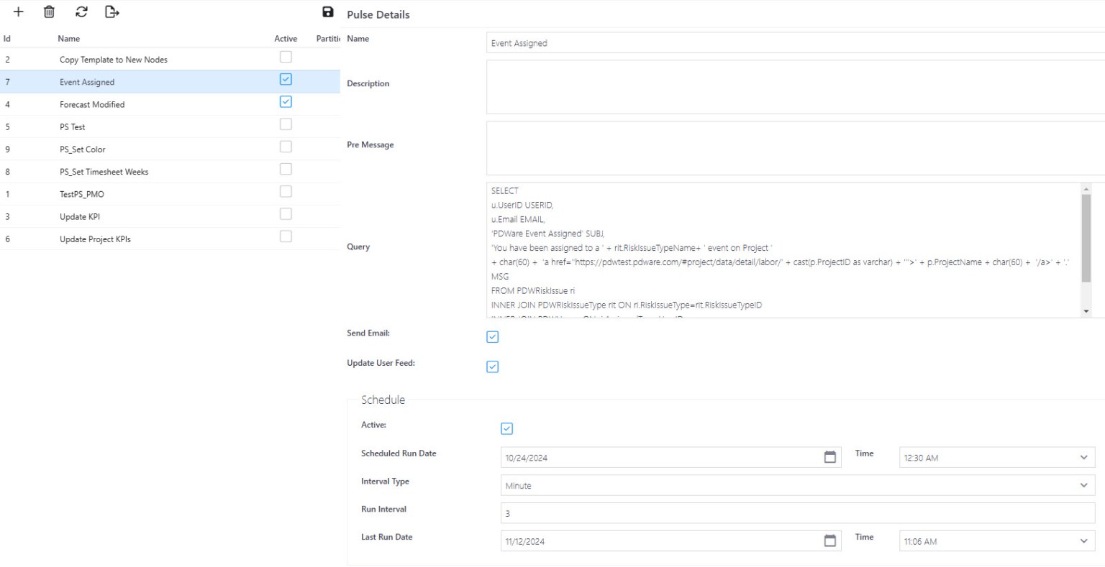Enable the Active checkbox for PS Test
1105x567 pixels.
(285, 124)
